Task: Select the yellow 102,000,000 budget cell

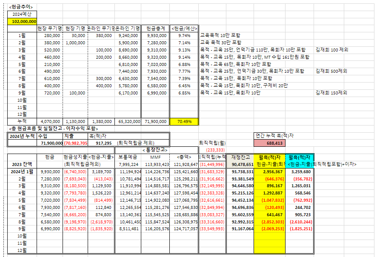Action: [x=22, y=21]
